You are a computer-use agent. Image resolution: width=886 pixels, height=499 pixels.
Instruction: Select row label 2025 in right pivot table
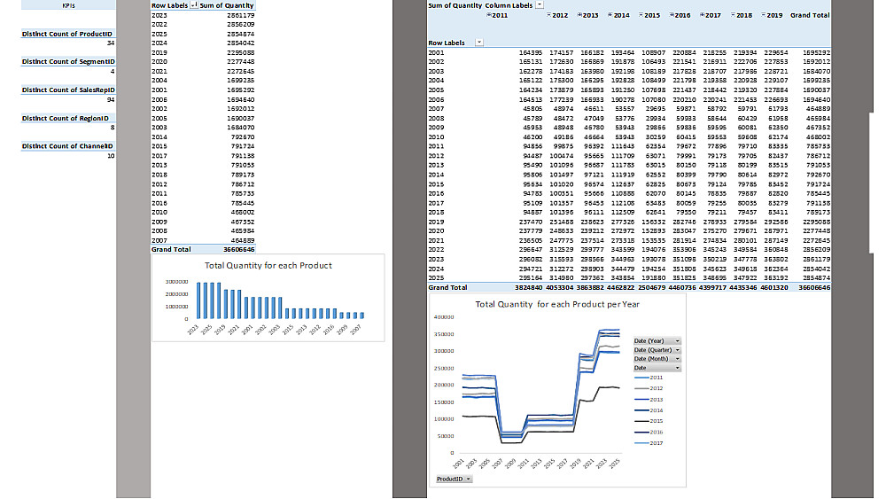tap(436, 278)
